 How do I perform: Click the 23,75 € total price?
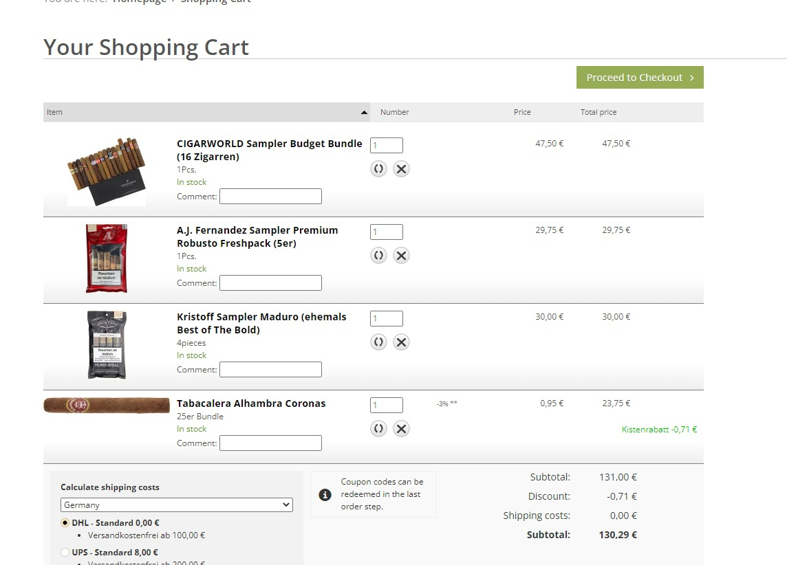pyautogui.click(x=616, y=403)
